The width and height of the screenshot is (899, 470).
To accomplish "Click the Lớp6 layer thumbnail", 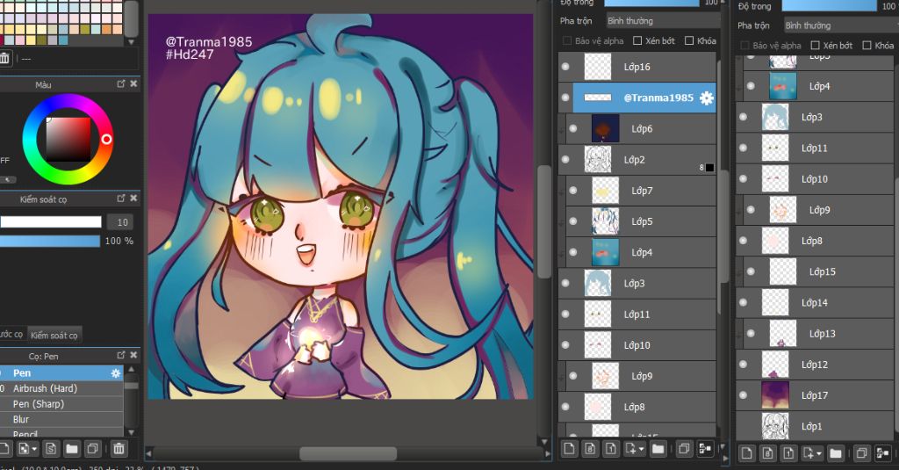I will tap(606, 128).
